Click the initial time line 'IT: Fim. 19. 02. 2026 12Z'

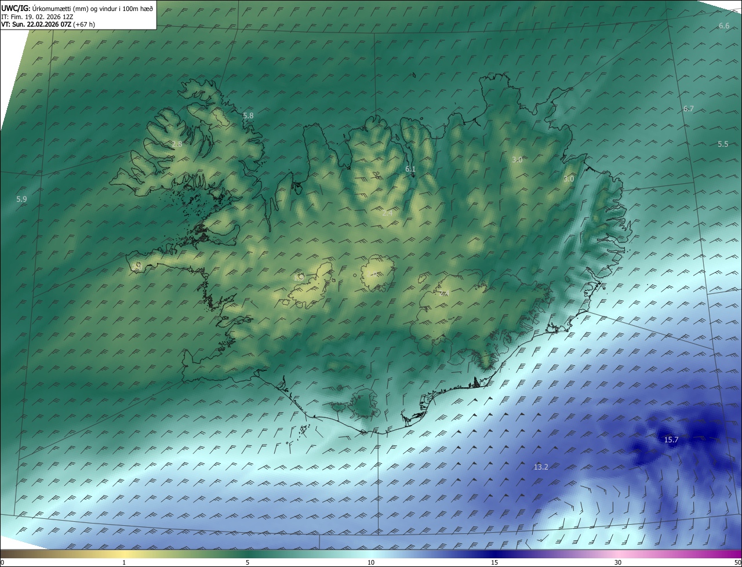click(37, 16)
